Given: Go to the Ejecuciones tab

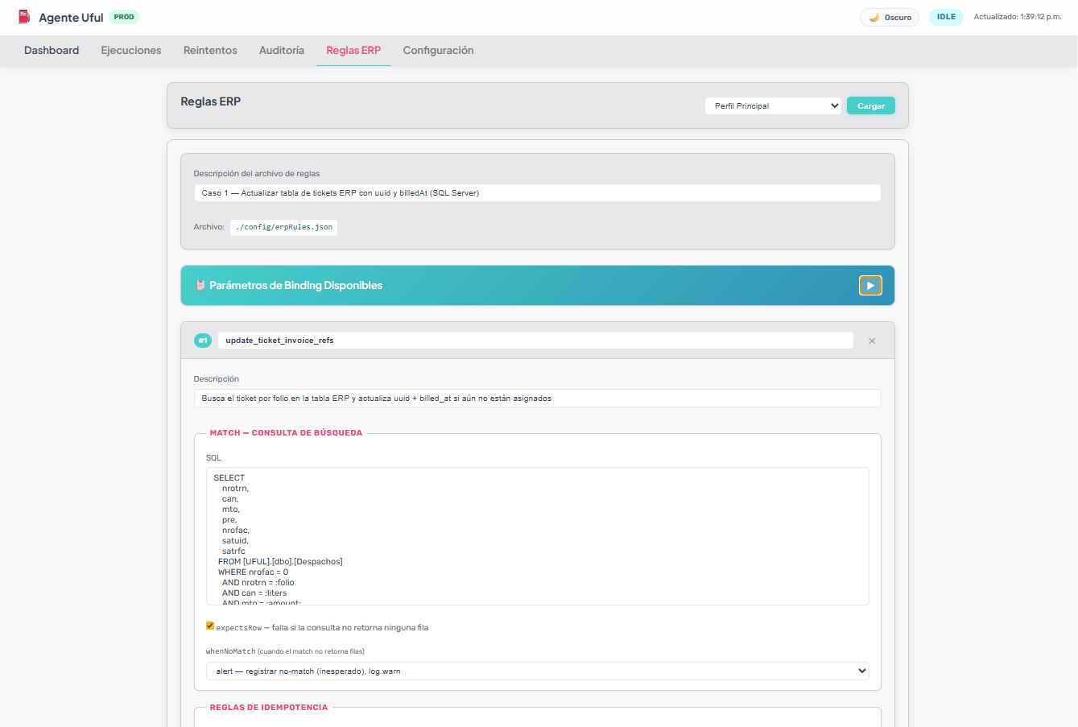Looking at the screenshot, I should click(131, 50).
